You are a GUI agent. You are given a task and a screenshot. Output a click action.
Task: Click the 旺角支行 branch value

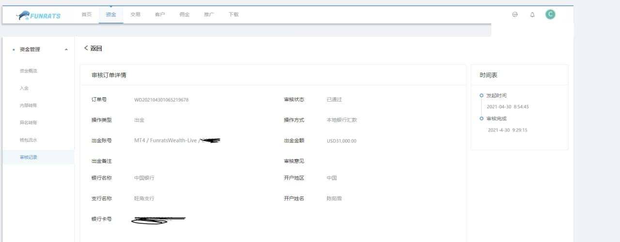pyautogui.click(x=144, y=198)
